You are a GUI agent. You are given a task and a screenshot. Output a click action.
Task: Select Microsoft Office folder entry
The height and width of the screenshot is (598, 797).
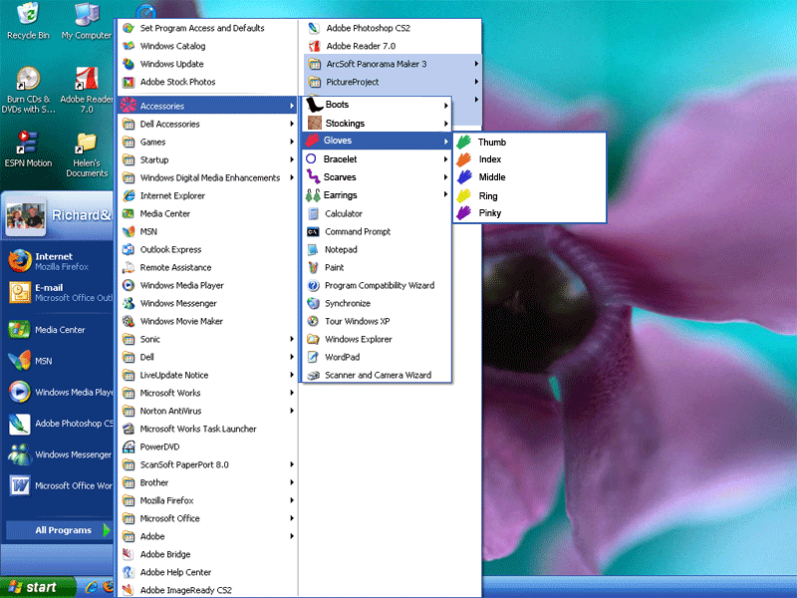(x=207, y=518)
